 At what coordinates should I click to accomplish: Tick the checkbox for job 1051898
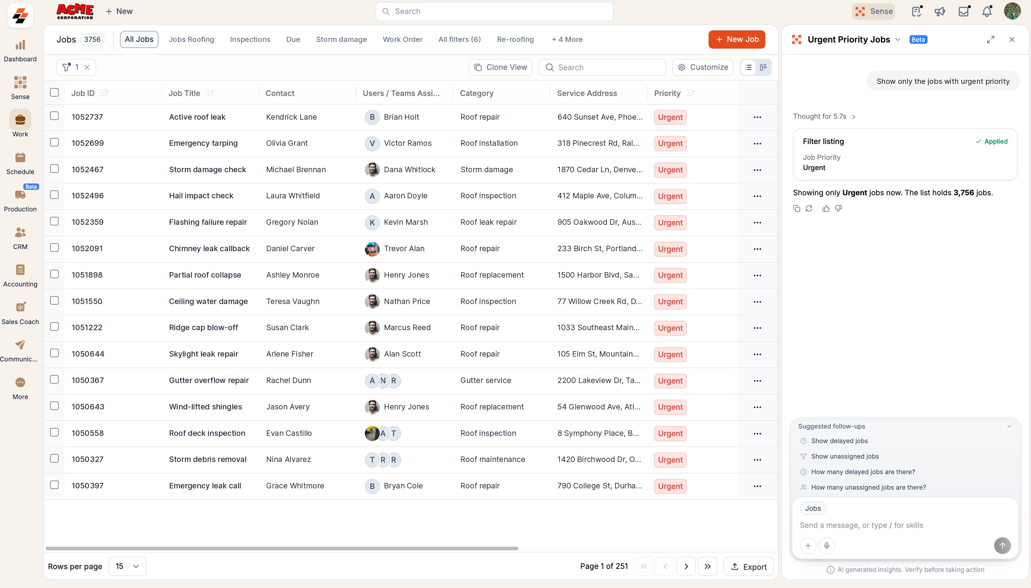coord(55,274)
